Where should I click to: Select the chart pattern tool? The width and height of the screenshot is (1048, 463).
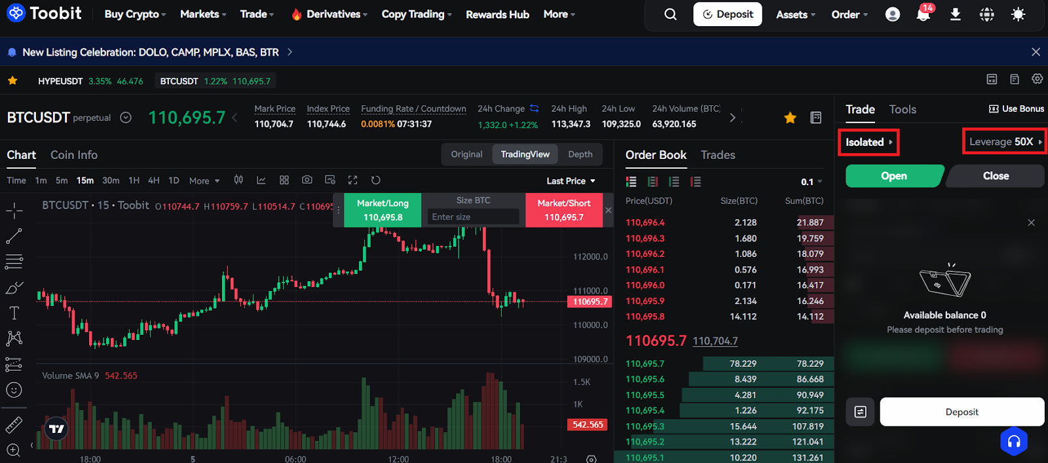pyautogui.click(x=14, y=338)
